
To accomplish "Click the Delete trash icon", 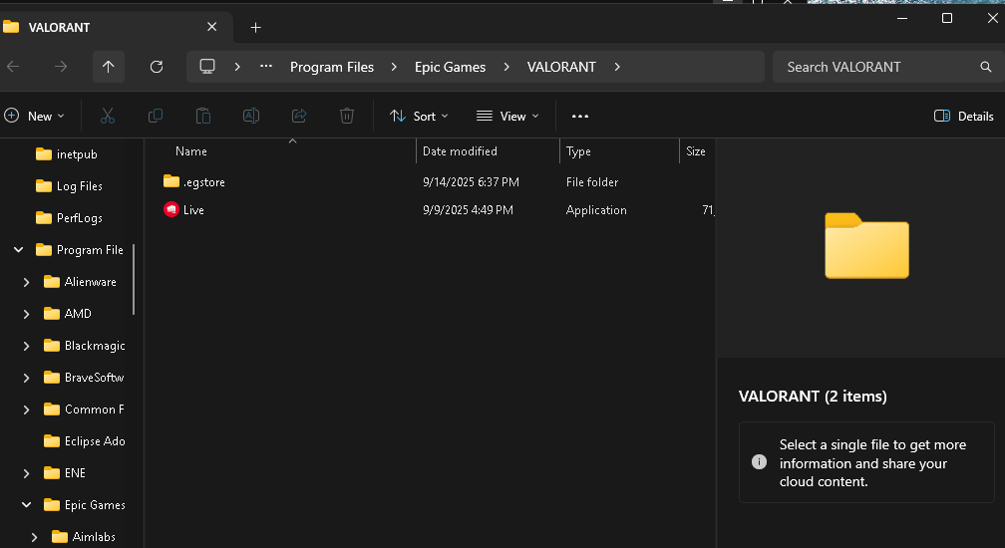I will click(347, 116).
